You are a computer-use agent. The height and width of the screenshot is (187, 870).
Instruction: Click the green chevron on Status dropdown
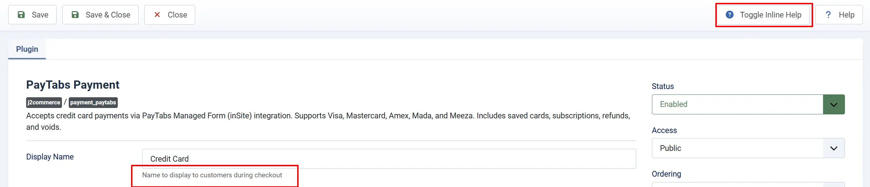pos(833,104)
